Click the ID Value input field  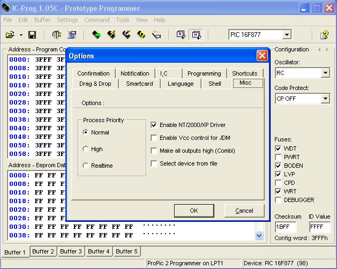tap(319, 227)
